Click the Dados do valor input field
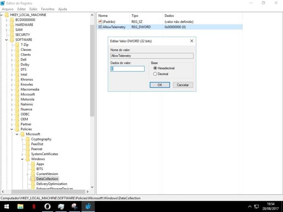283x212 pixels. 127,69
